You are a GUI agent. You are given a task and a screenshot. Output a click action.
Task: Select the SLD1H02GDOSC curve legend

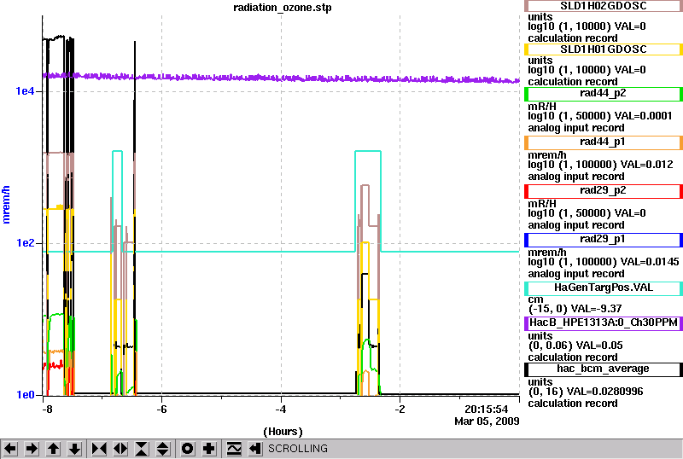tap(604, 6)
